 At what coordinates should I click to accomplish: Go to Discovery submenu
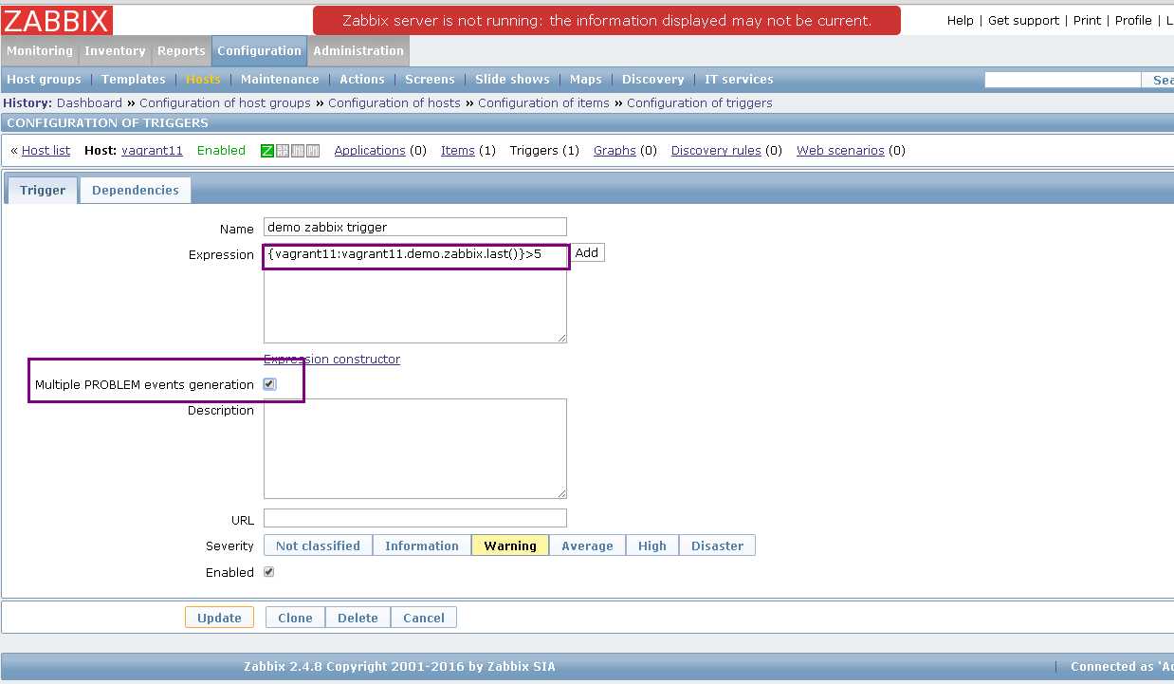pyautogui.click(x=653, y=80)
